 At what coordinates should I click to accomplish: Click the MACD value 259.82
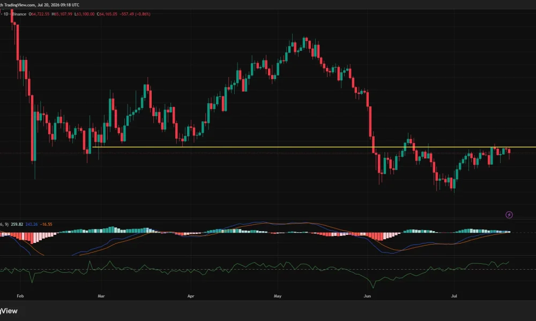point(17,224)
